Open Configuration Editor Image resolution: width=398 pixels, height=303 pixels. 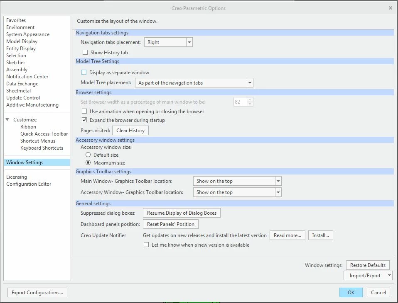click(29, 184)
